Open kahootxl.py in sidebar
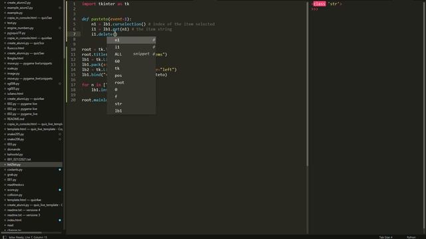Screen dimensions: 426x239 coord(15,155)
